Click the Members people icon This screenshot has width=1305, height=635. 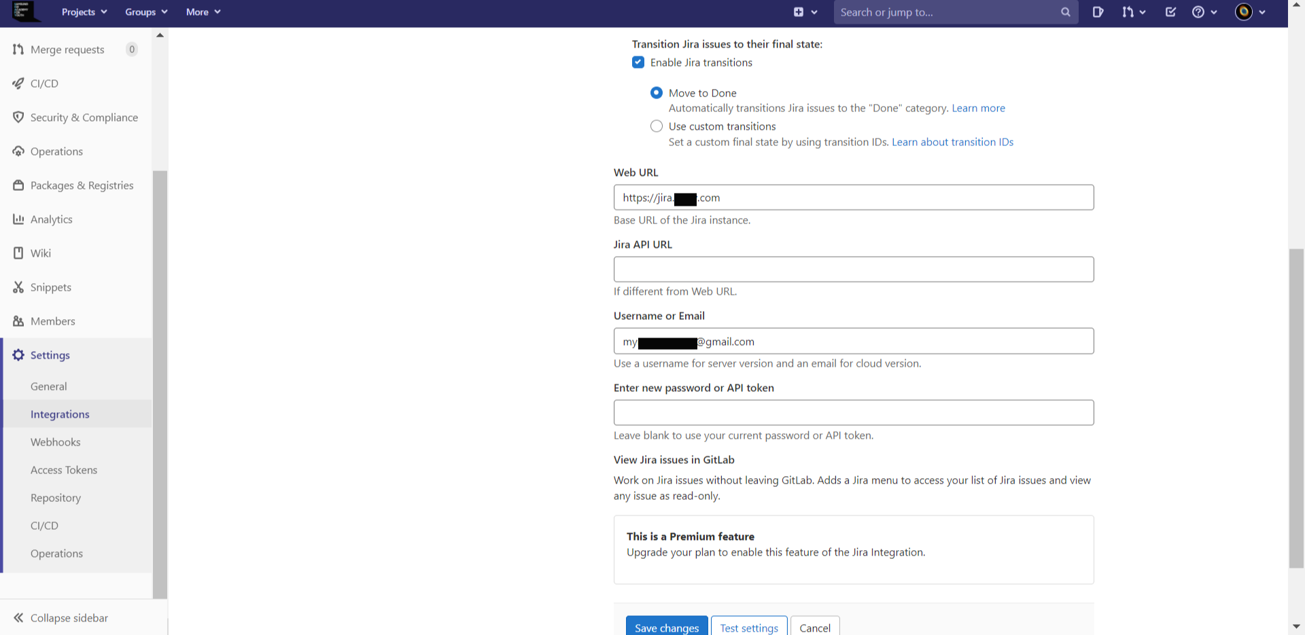(x=18, y=321)
